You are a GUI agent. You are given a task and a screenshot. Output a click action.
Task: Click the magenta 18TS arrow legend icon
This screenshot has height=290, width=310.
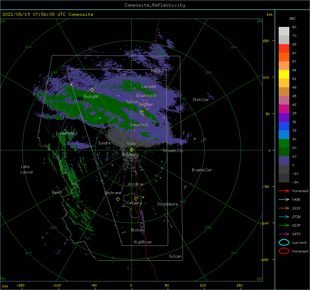click(x=284, y=234)
